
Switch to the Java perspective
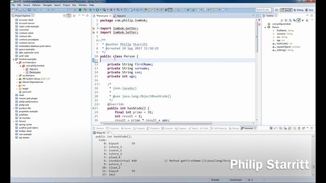[309, 10]
